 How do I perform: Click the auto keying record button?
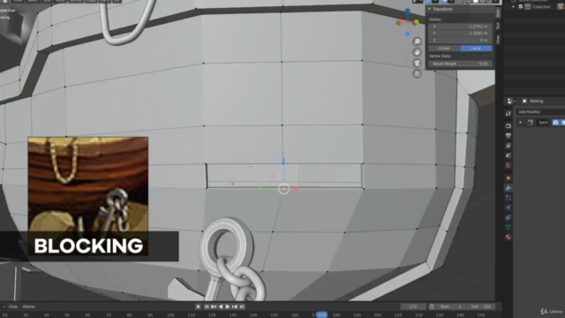[198, 307]
